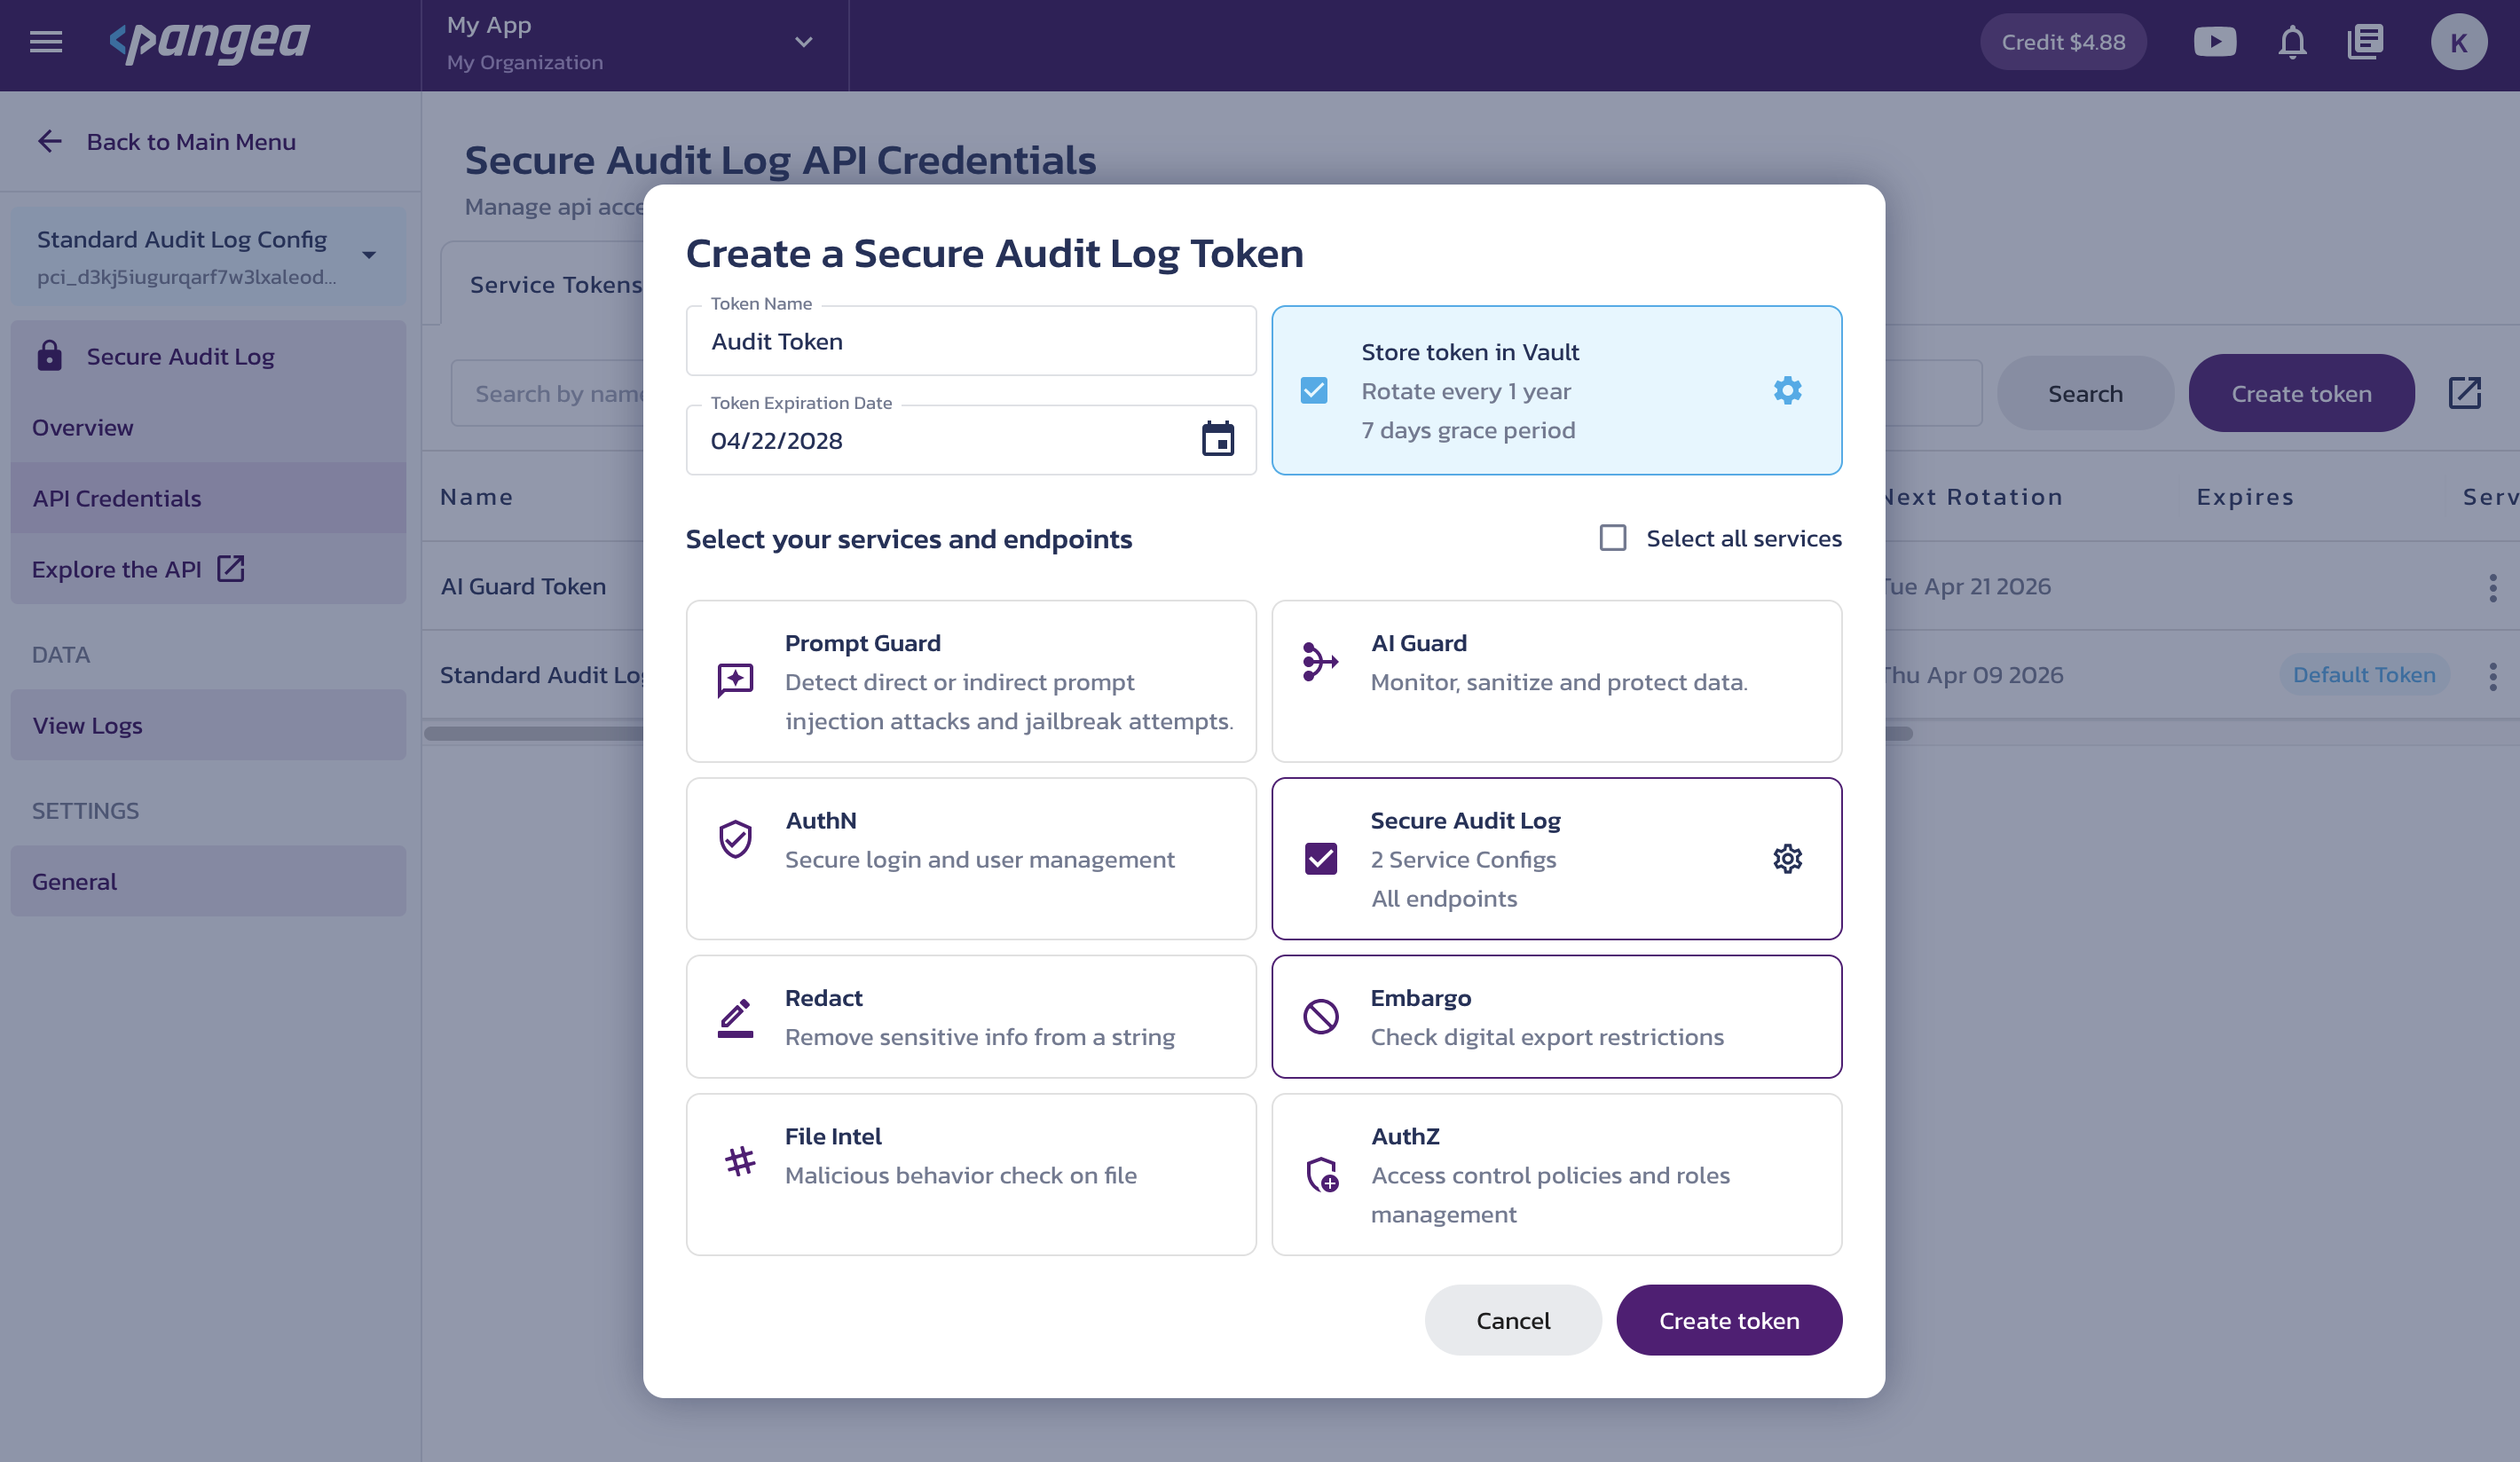The height and width of the screenshot is (1462, 2520).
Task: Click the page's Create token button
Action: (2301, 393)
